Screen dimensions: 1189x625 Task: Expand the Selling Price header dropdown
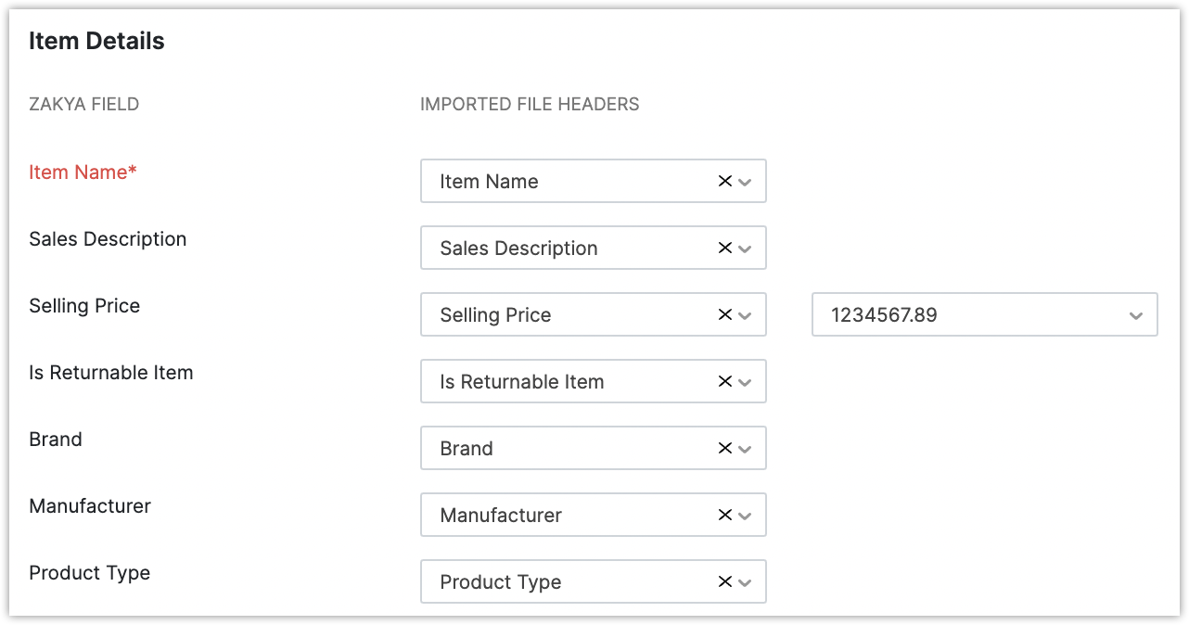click(x=745, y=315)
